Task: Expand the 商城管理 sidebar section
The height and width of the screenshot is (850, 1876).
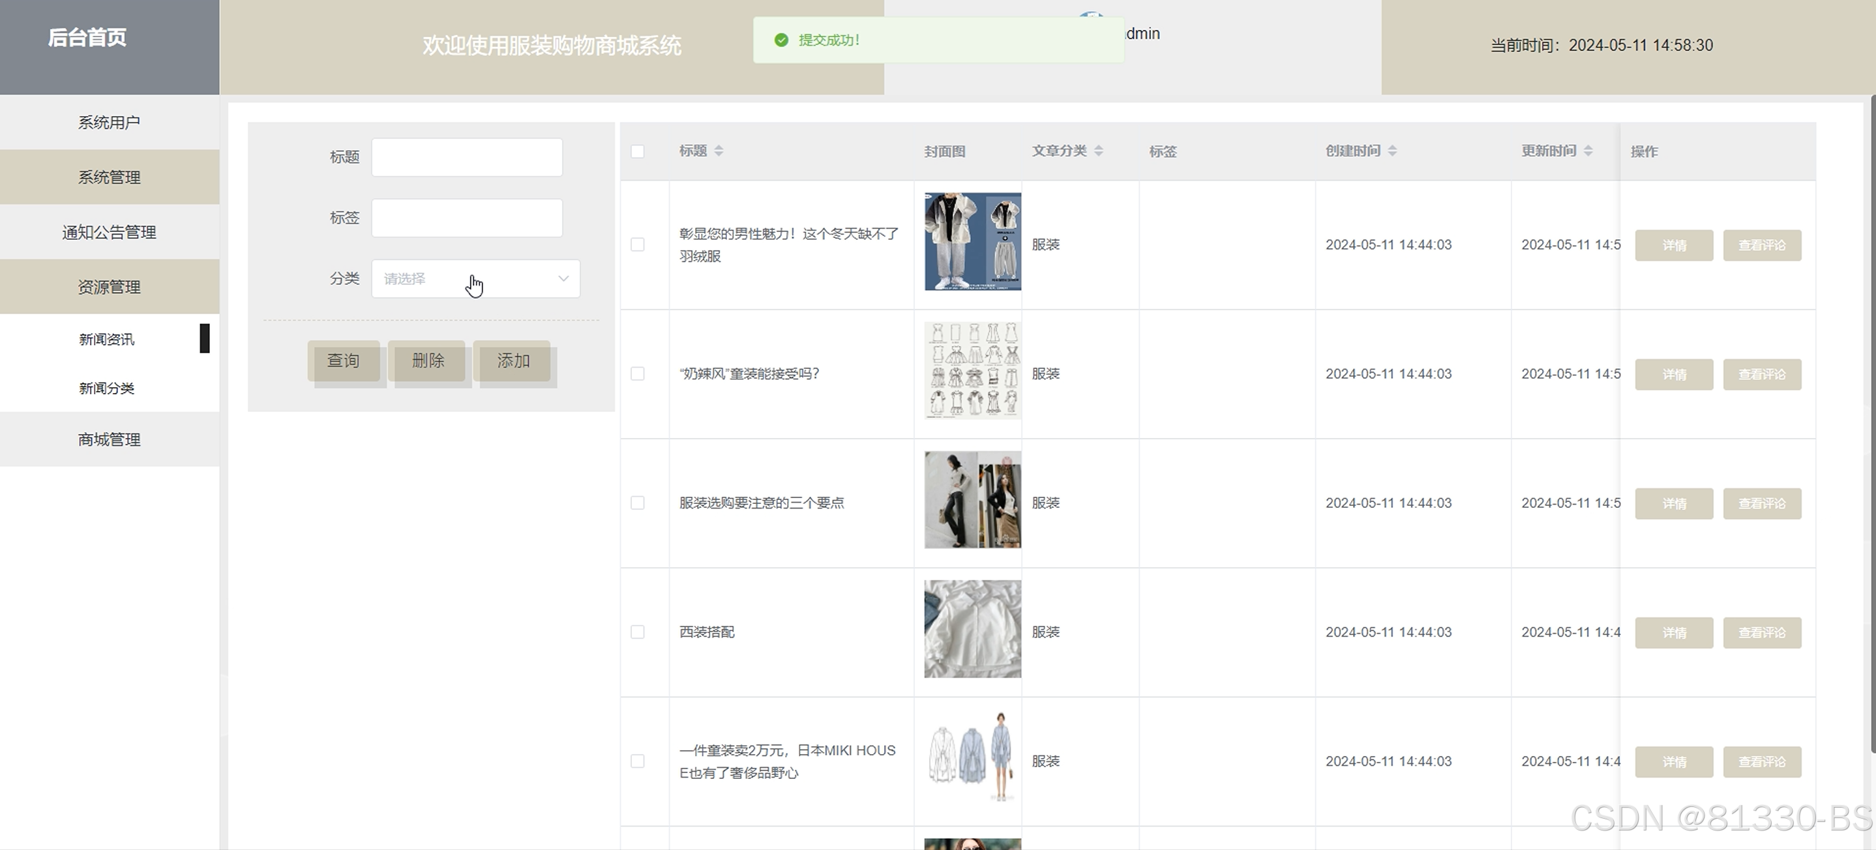Action: pyautogui.click(x=110, y=439)
